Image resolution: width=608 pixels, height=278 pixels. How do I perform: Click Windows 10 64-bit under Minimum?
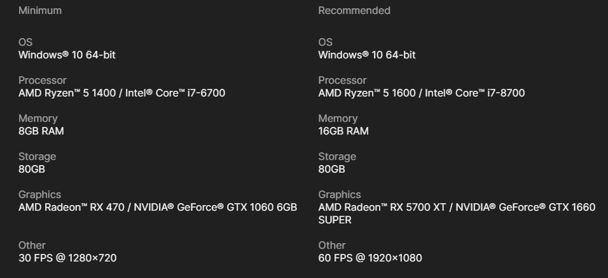[67, 55]
